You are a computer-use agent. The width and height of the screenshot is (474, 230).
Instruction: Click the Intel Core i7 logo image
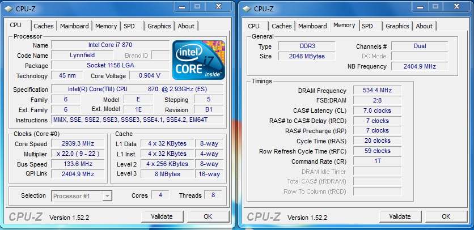pos(200,59)
